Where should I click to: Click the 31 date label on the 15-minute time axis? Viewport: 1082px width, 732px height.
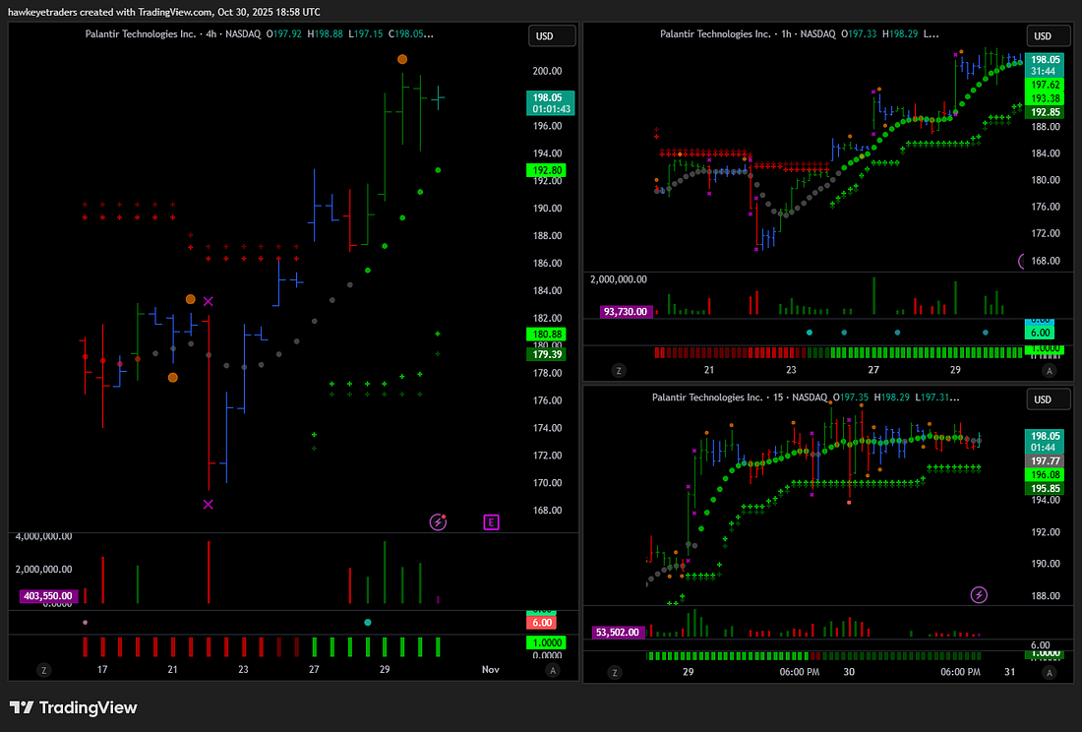[1009, 672]
